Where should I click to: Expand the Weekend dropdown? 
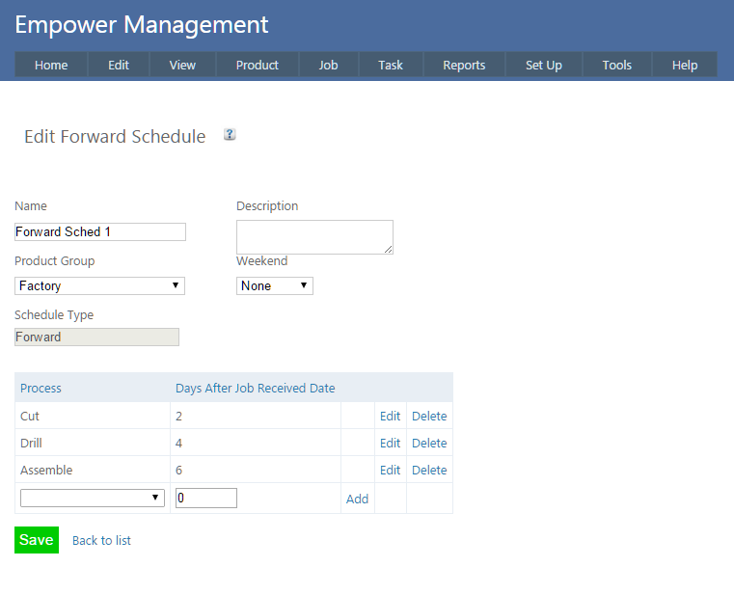[274, 285]
